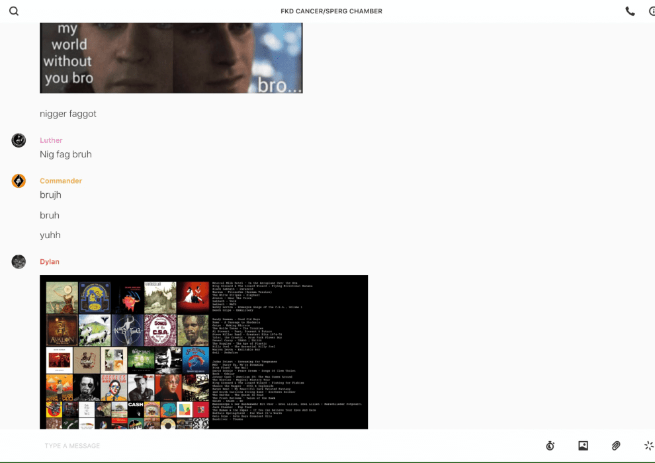Screen dimensions: 655x463
Task: Click Dylan's profile avatar
Action: click(19, 262)
